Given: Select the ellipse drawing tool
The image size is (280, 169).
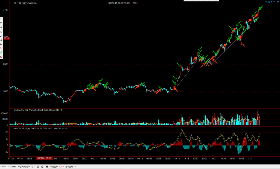Looking at the screenshot, I should tap(1, 31).
